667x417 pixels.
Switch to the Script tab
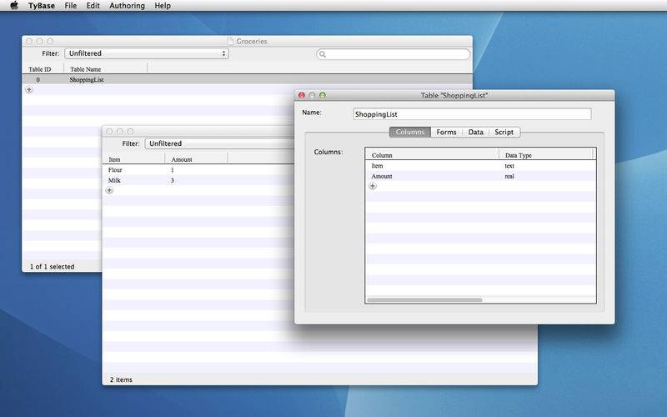(x=504, y=132)
